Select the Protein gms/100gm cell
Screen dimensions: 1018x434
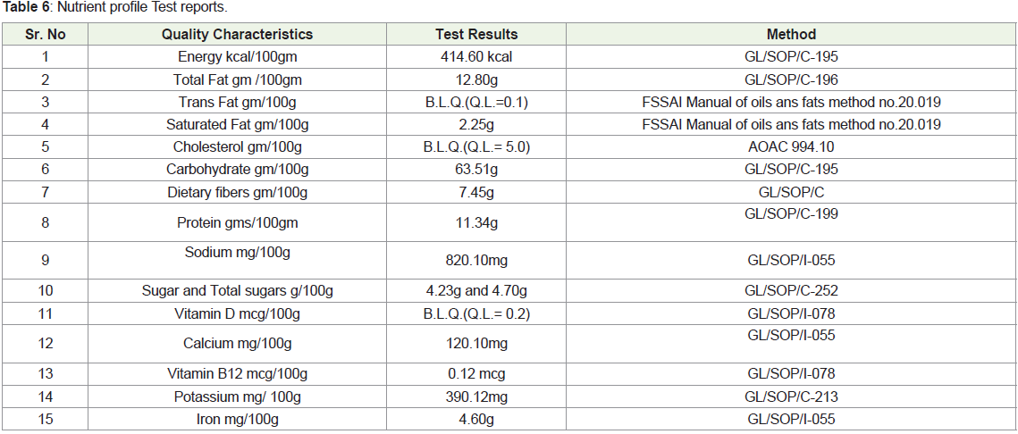pos(237,223)
